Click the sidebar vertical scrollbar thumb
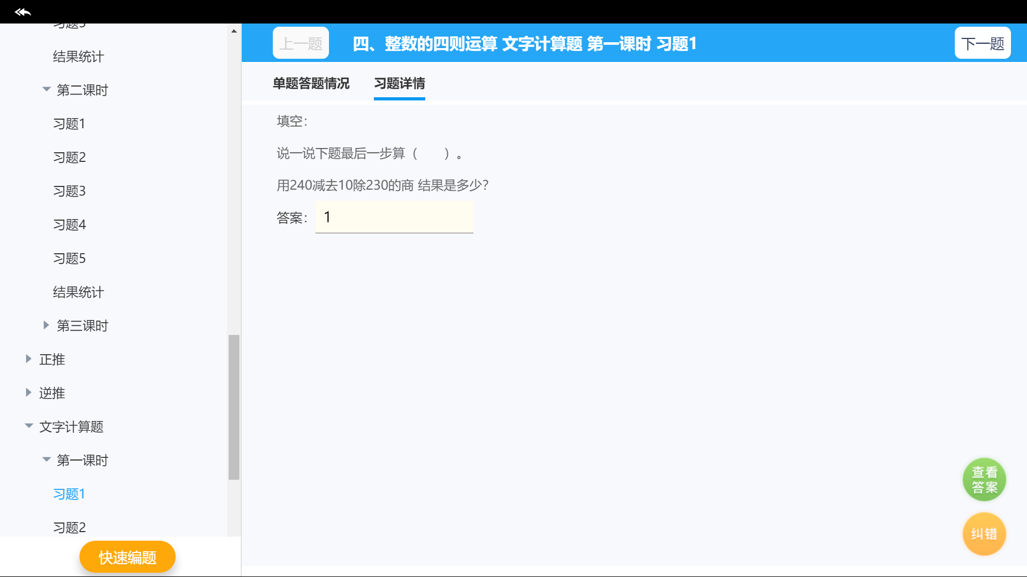This screenshot has width=1027, height=577. tap(234, 406)
